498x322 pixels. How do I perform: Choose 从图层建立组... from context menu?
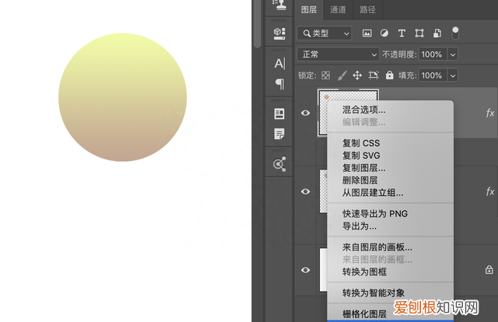[391, 193]
